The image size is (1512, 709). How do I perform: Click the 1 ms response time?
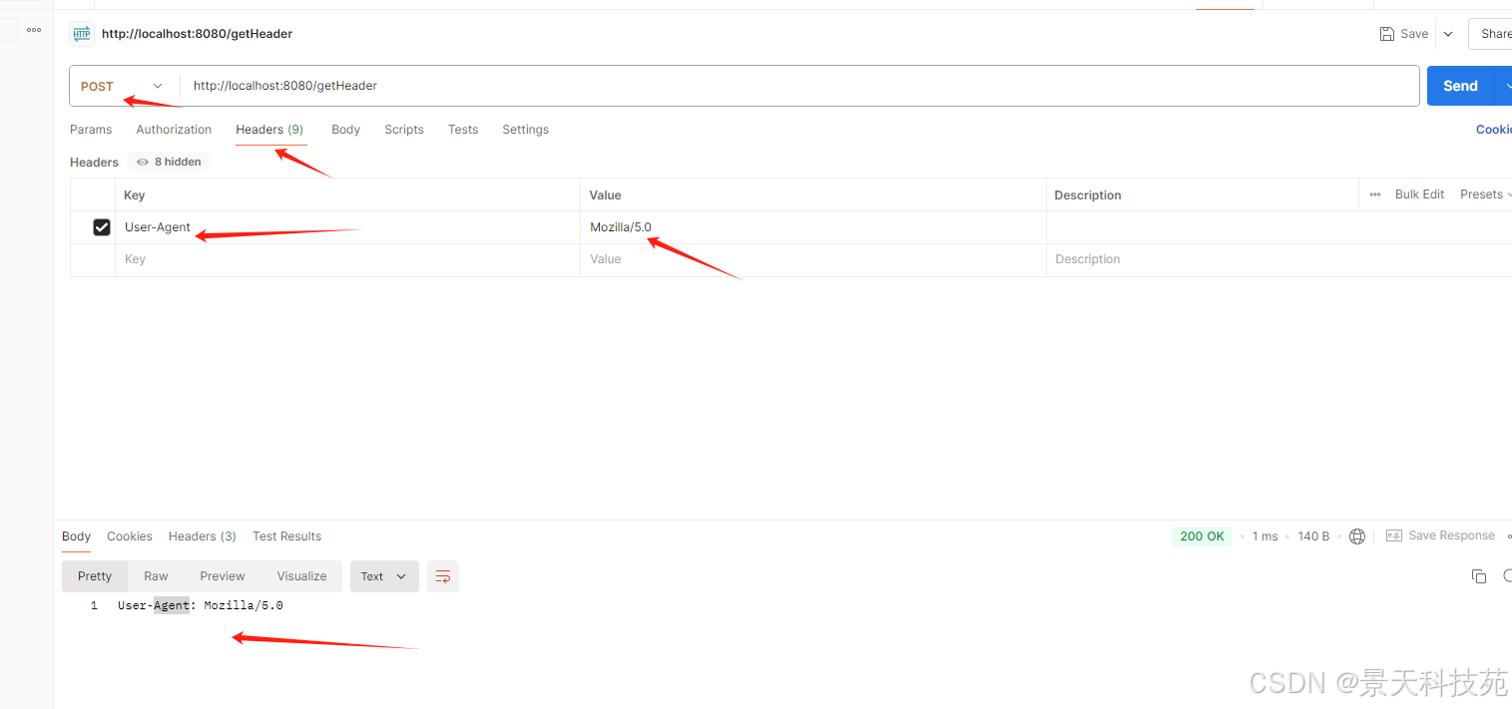point(1264,536)
